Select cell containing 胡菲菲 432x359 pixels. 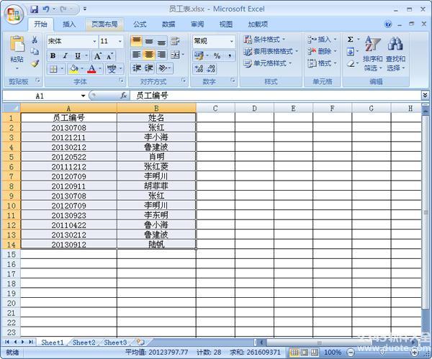156,185
